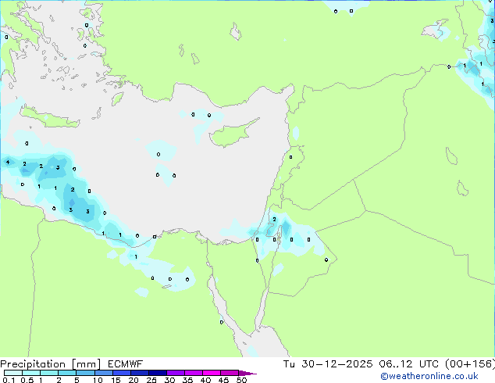Screen dimensions: 495x383
Task: Click the '35' legend label
Action: pos(187,380)
